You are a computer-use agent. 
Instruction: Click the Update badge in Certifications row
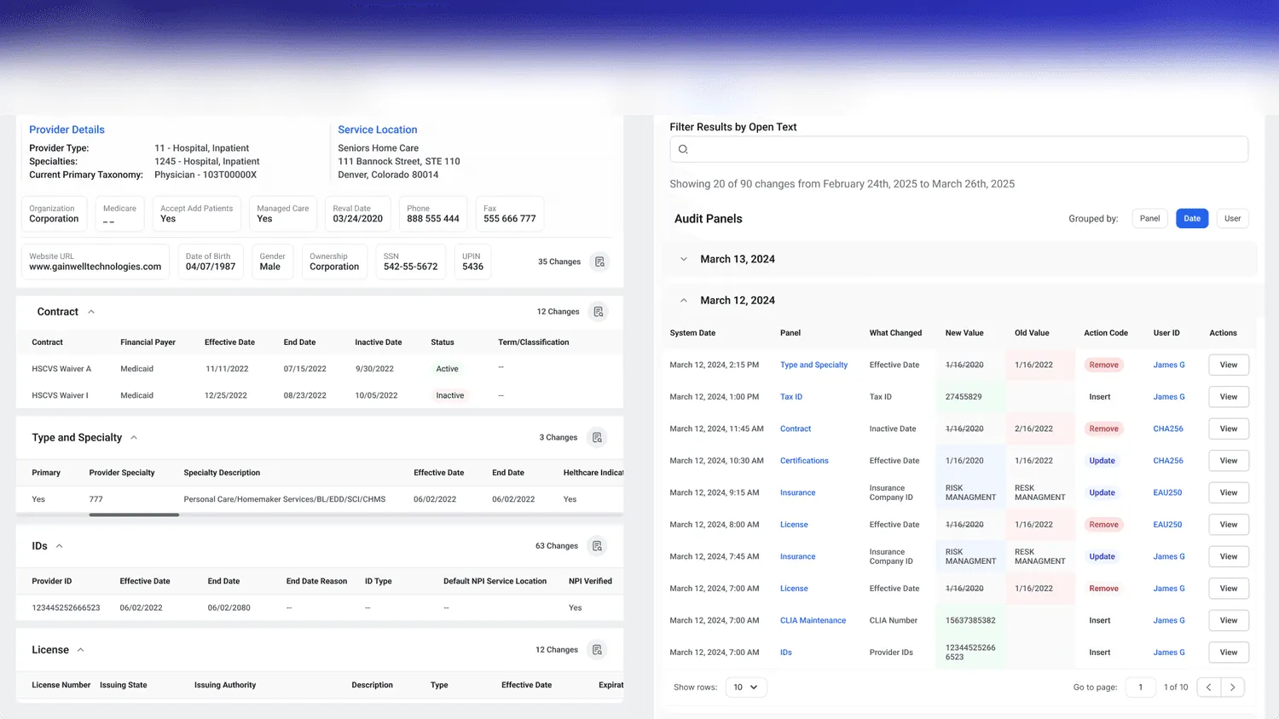[1102, 461]
